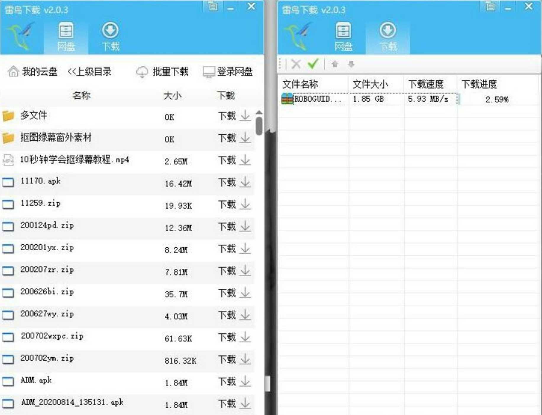Image resolution: width=542 pixels, height=415 pixels.
Task: Open the 下载 tab in left window
Action: (x=110, y=37)
